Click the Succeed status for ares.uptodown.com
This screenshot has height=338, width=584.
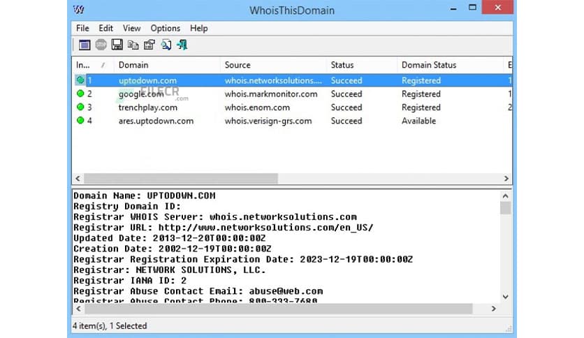(346, 121)
